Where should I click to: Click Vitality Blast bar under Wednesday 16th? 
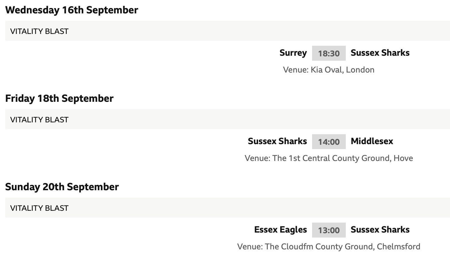click(227, 31)
